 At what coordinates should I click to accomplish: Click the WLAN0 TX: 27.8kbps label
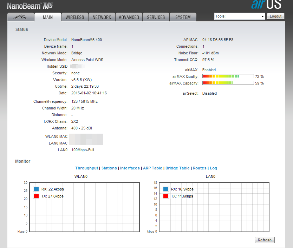[x=52, y=196]
